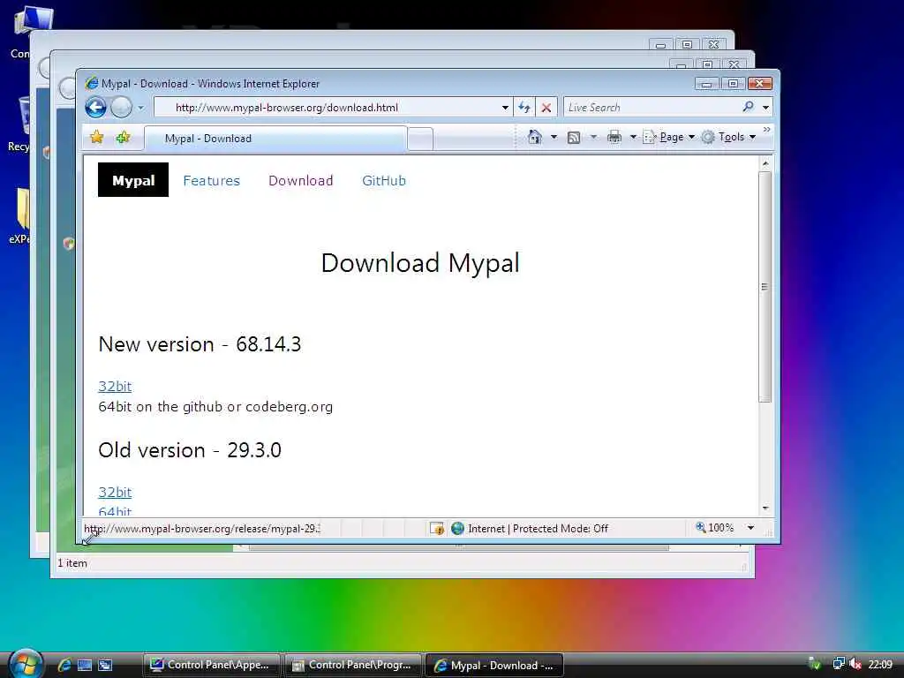Click the network tray icon

point(839,664)
